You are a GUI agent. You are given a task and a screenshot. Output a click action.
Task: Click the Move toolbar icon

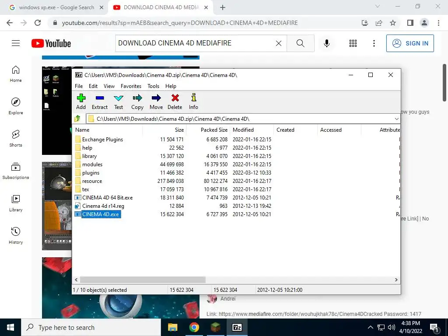point(156,101)
